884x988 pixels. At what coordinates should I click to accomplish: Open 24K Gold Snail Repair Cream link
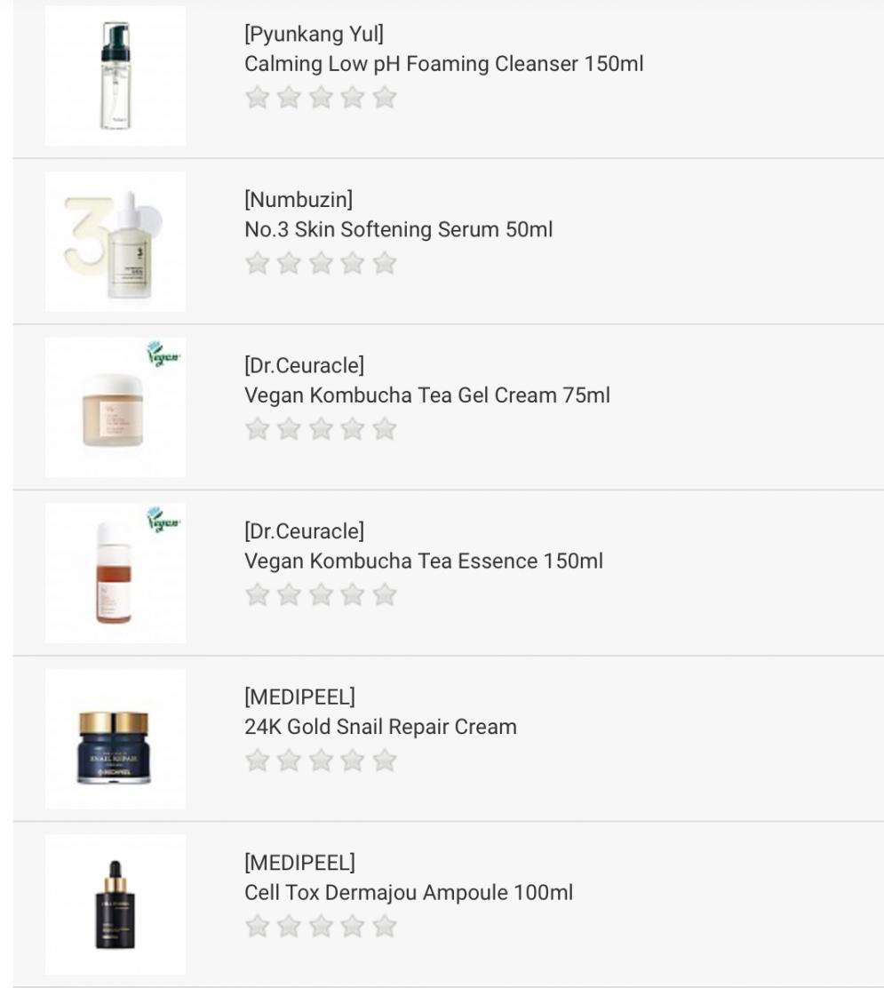point(380,727)
